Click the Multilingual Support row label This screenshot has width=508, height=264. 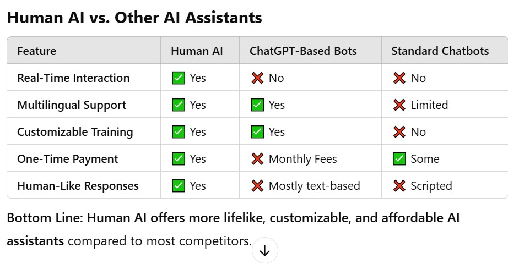point(72,105)
